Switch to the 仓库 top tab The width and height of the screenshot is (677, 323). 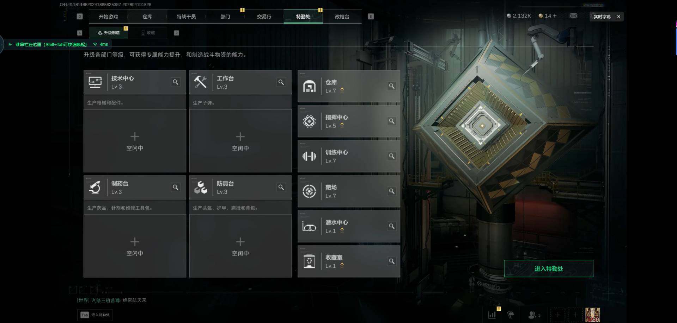click(x=147, y=17)
